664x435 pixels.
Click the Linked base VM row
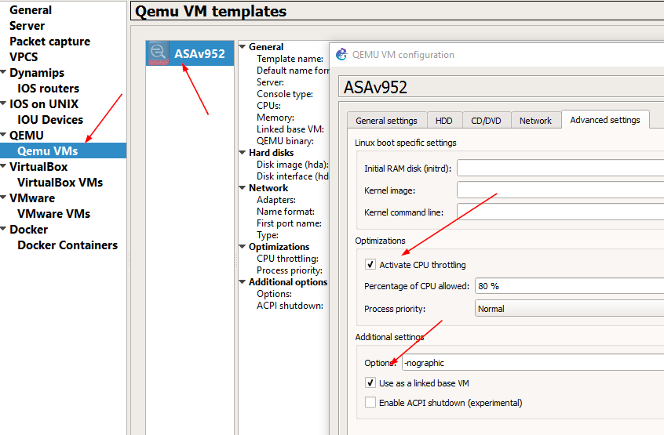pyautogui.click(x=290, y=129)
